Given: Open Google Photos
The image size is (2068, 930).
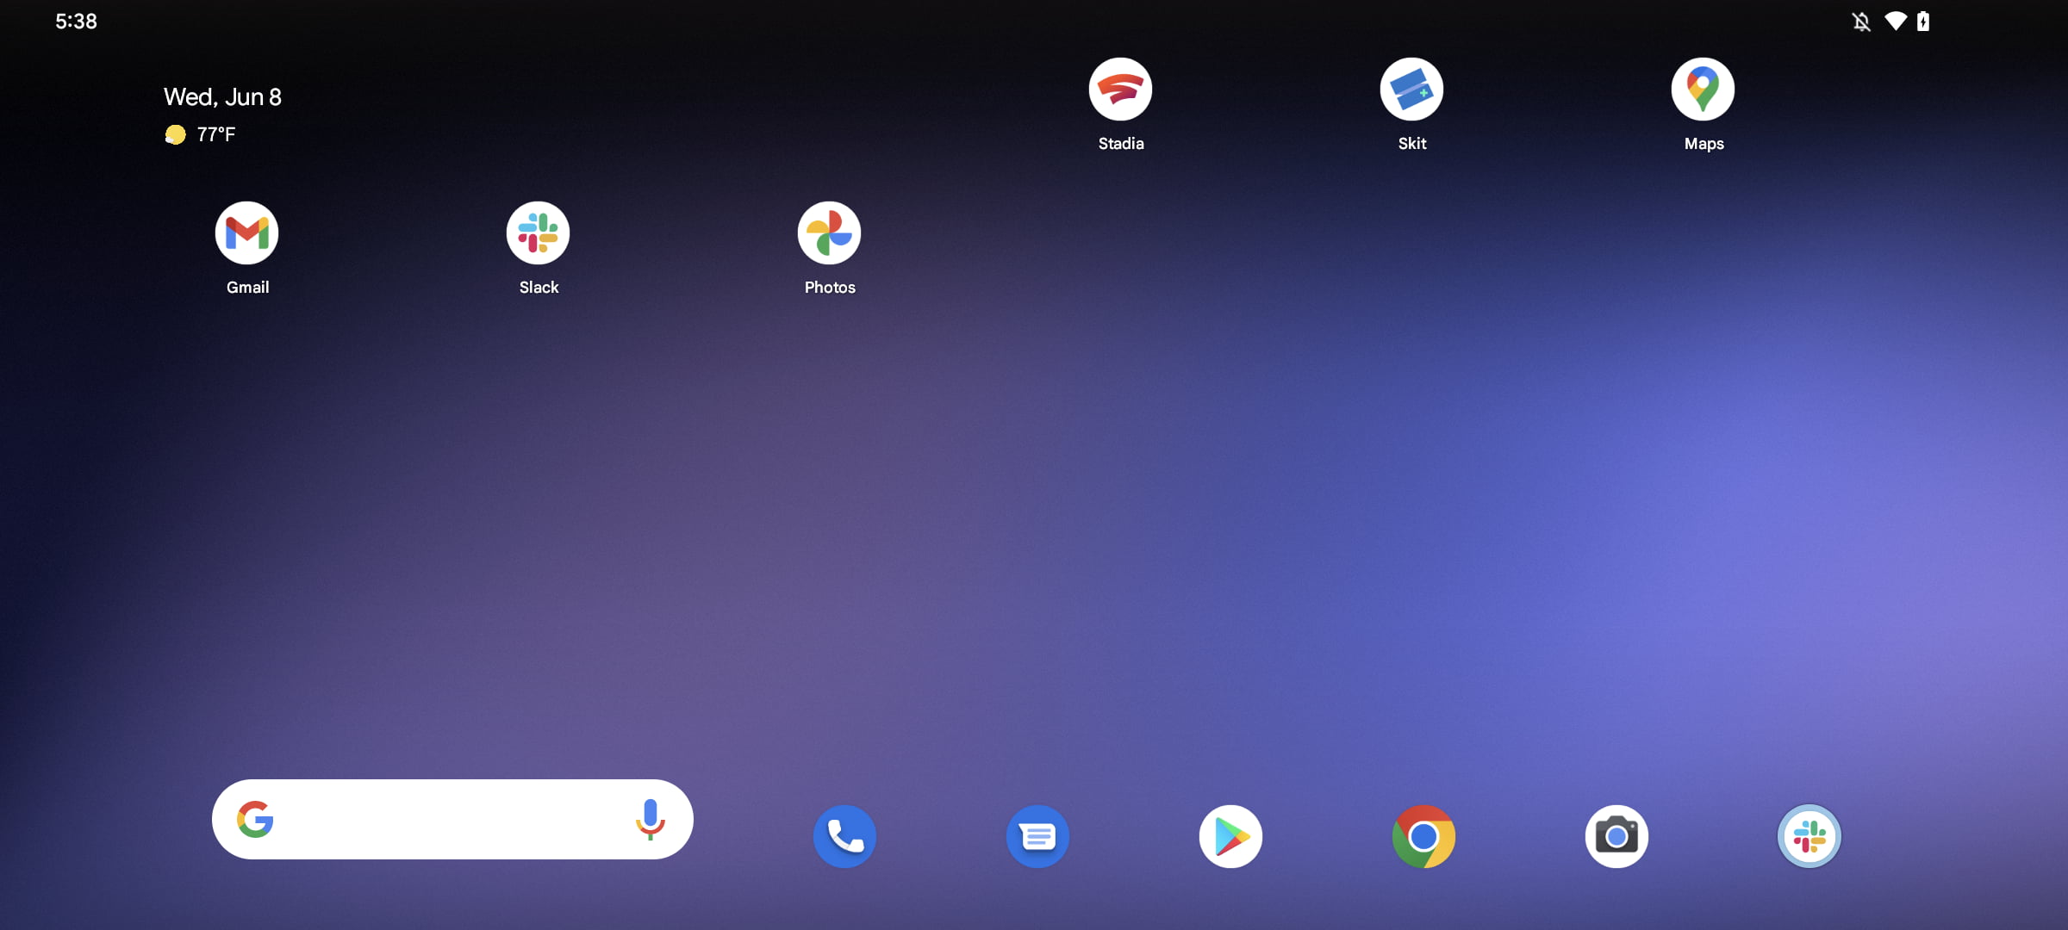Looking at the screenshot, I should pos(829,232).
